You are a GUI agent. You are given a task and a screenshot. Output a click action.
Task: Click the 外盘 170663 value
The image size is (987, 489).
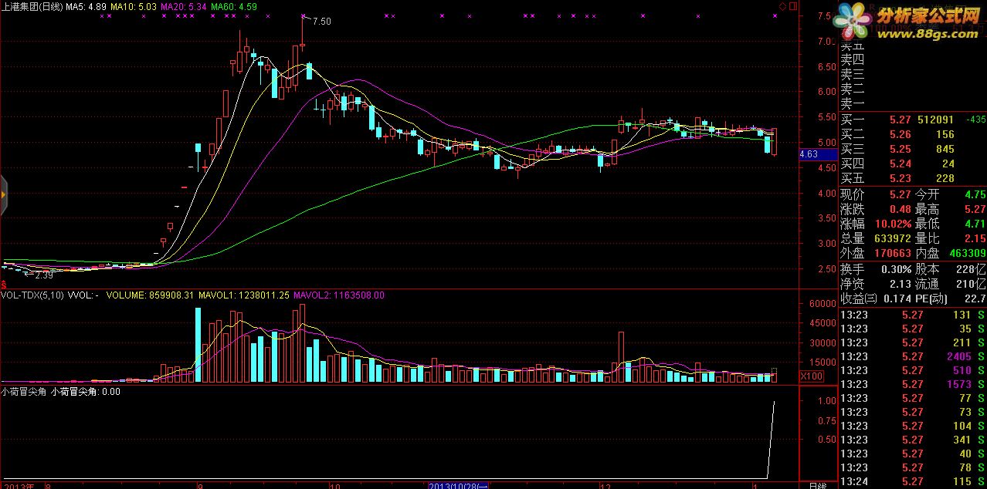coord(891,253)
